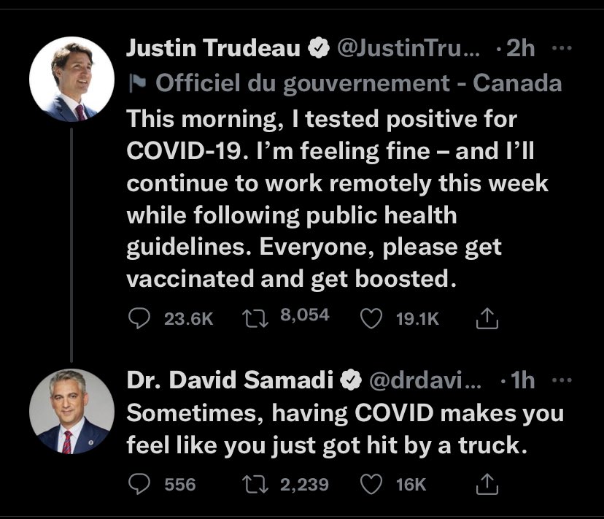Open Dr. David Samadi's profile picture
The height and width of the screenshot is (519, 604).
tap(71, 410)
